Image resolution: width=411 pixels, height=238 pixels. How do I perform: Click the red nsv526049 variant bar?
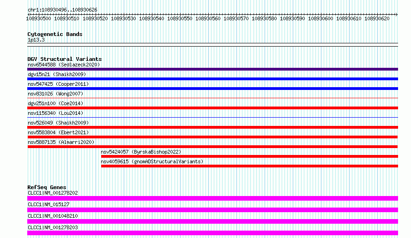(x=212, y=127)
